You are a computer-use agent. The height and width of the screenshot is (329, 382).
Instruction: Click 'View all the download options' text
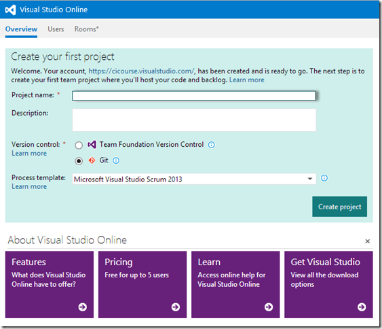tap(324, 279)
